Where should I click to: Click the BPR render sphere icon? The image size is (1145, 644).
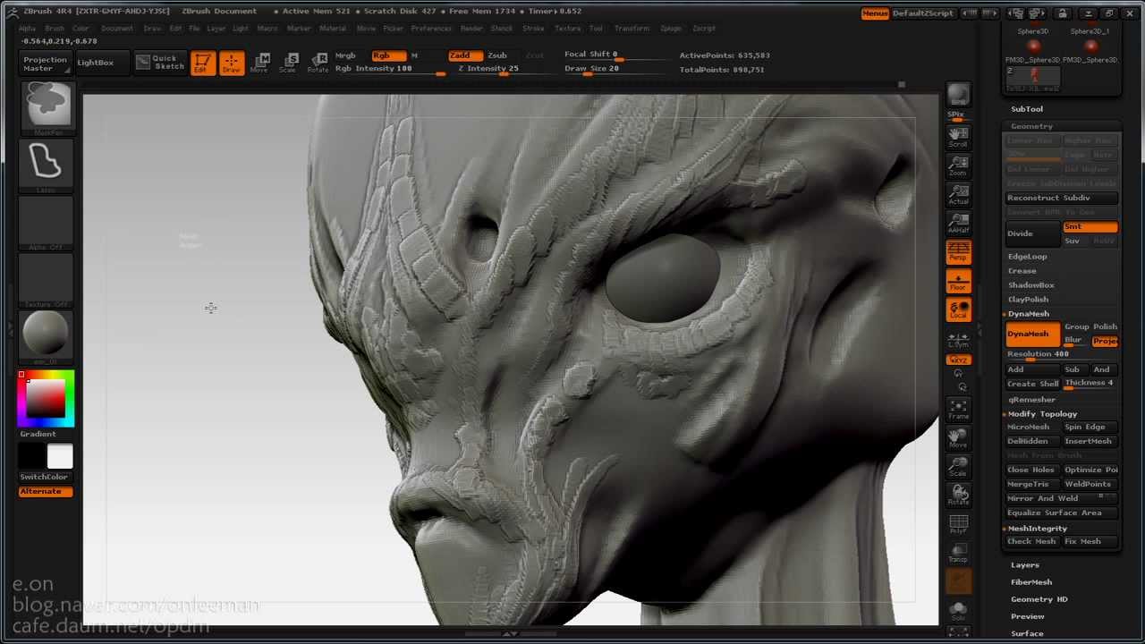point(957,97)
